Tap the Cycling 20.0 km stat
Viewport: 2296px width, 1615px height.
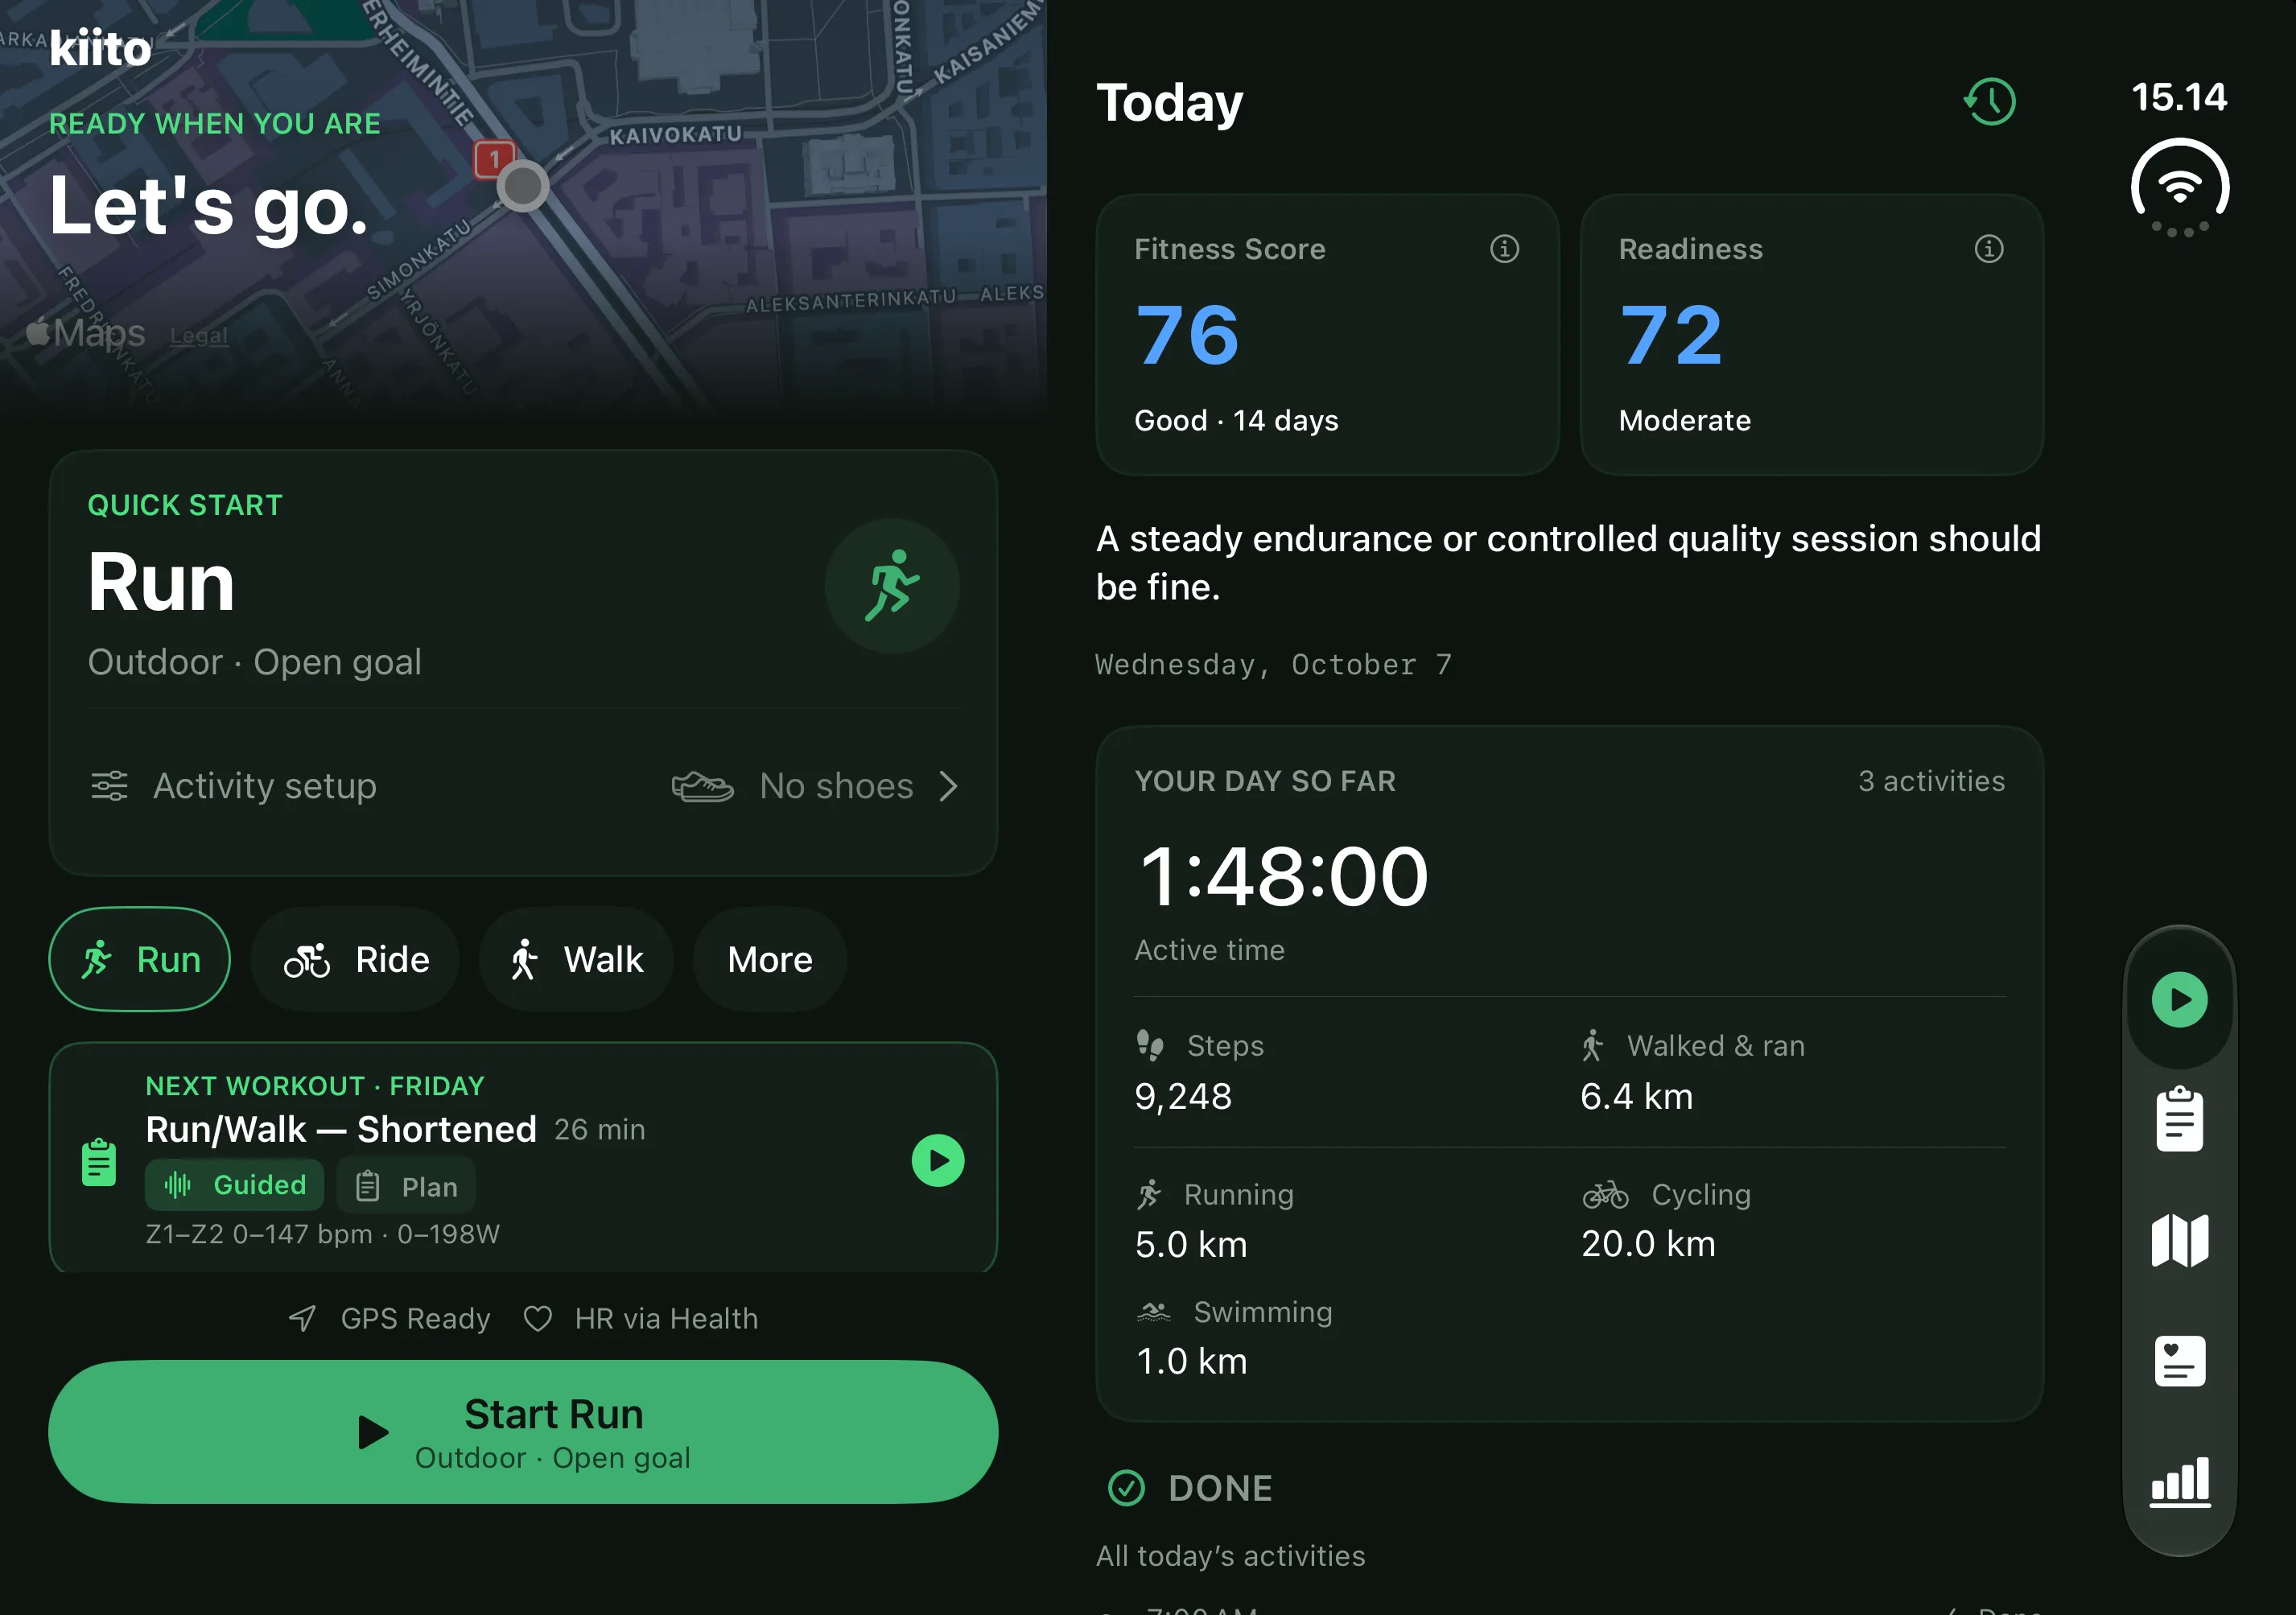[x=1666, y=1220]
